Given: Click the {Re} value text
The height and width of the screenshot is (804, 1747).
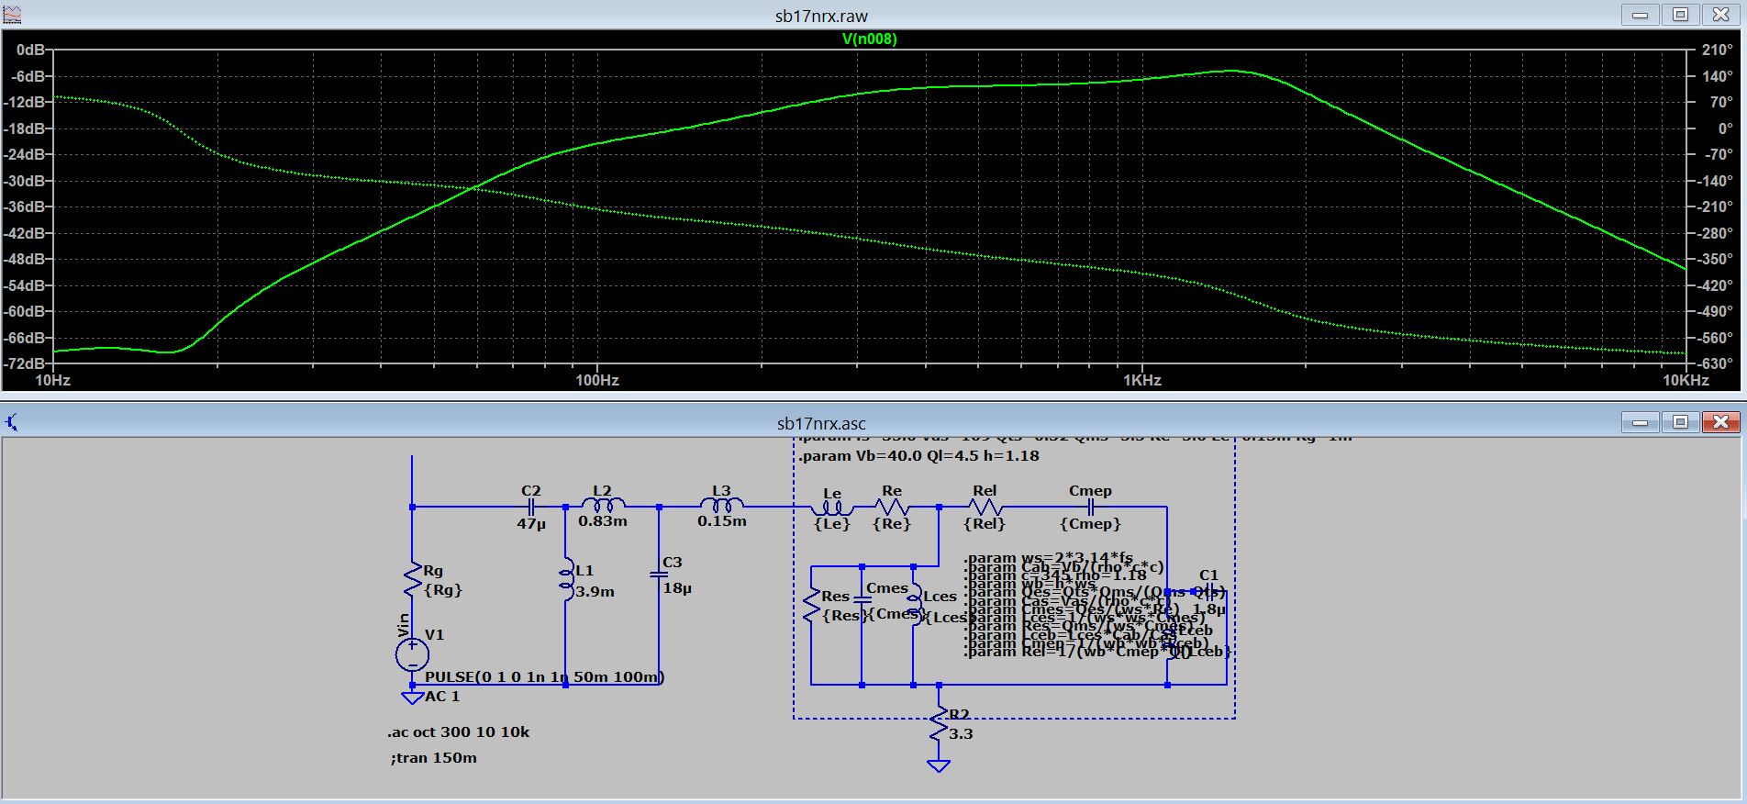Looking at the screenshot, I should tap(893, 524).
